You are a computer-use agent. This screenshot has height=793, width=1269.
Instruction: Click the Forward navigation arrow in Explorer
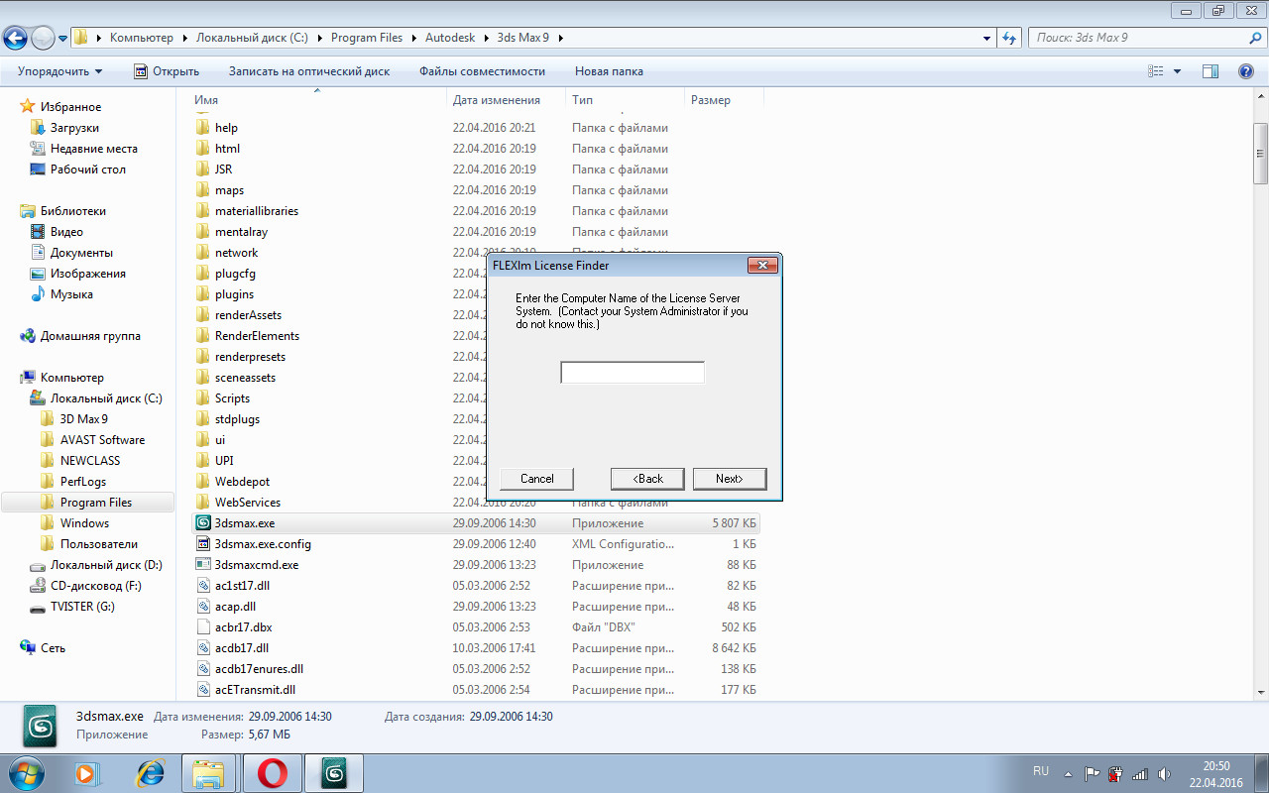click(43, 38)
